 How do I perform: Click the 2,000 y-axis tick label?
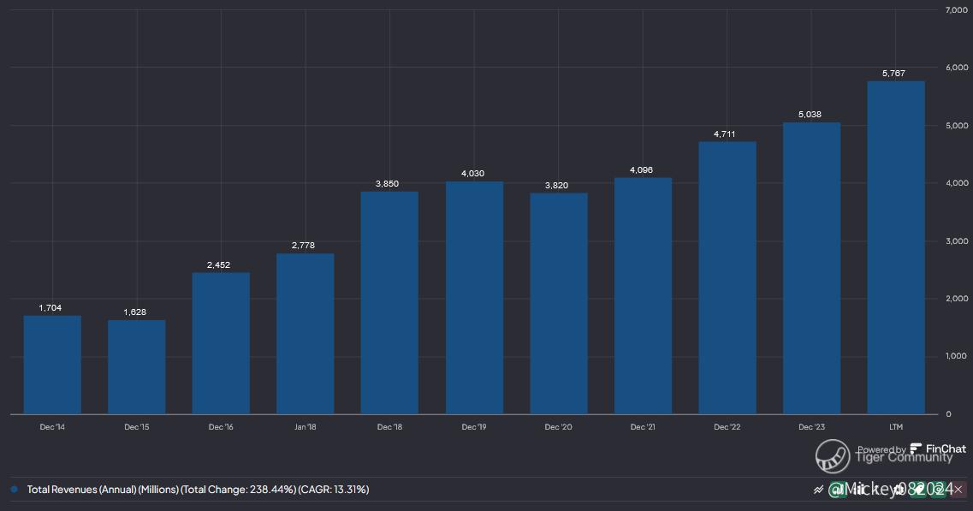[x=957, y=299]
